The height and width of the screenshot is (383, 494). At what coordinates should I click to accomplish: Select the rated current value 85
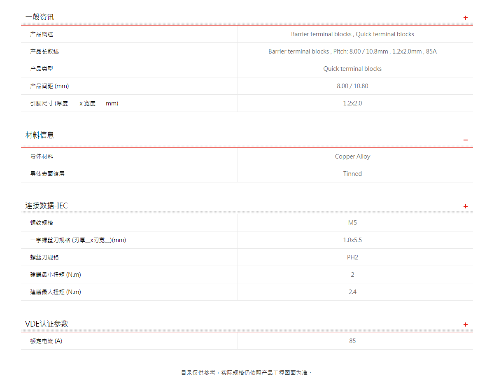tap(352, 341)
